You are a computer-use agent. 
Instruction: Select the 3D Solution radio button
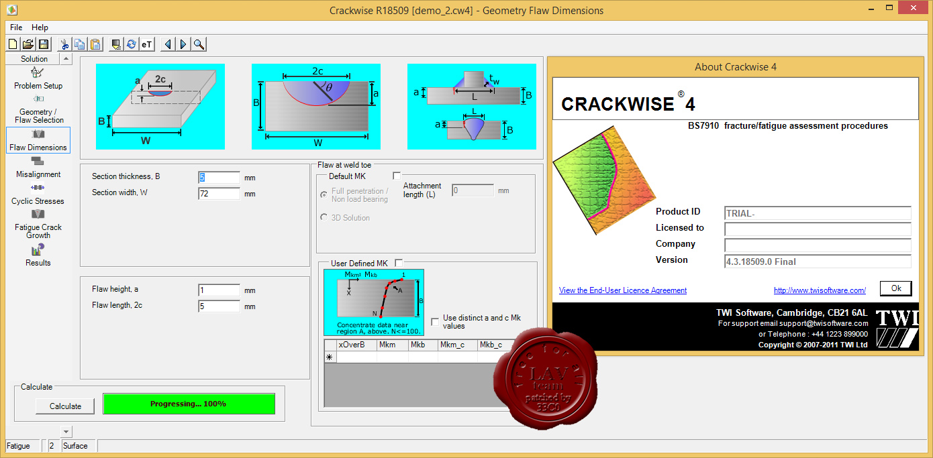324,217
